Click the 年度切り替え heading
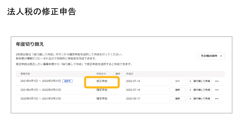The height and width of the screenshot is (139, 248). tap(30, 44)
